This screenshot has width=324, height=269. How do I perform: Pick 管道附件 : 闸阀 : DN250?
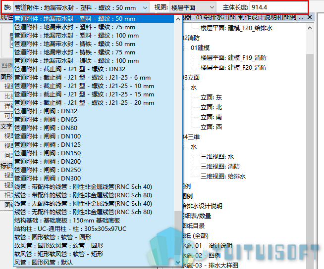pos(94,170)
